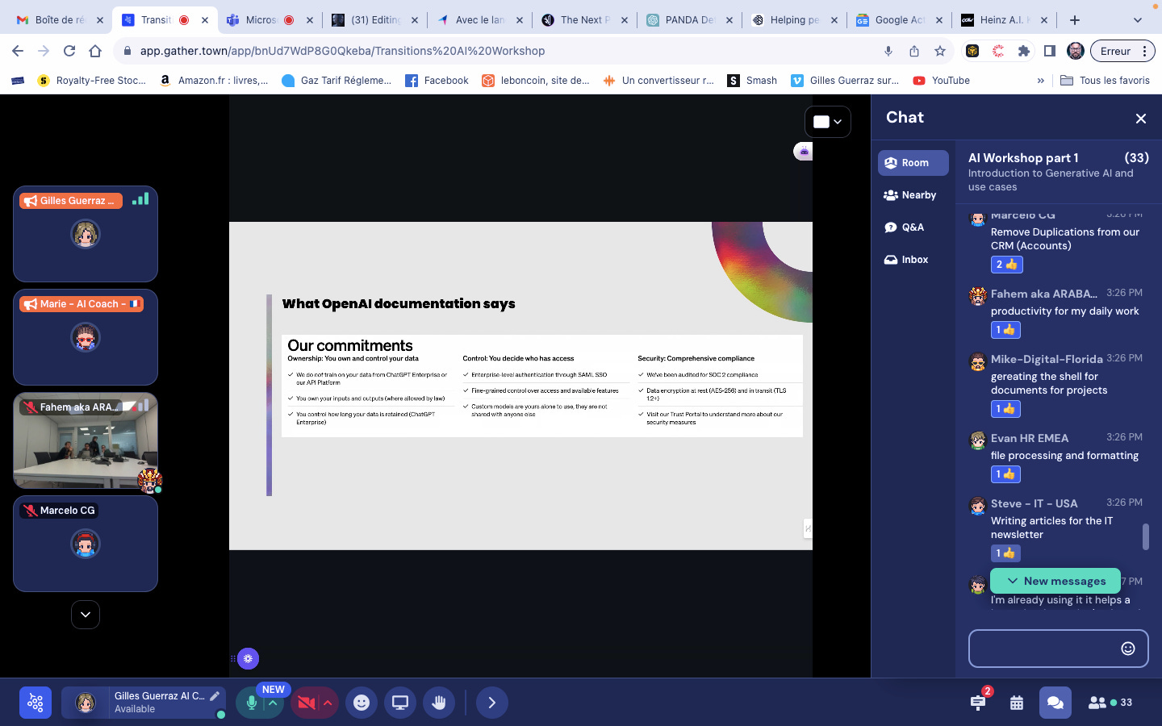Image resolution: width=1162 pixels, height=726 pixels.
Task: Open Chrome profile avatar
Action: pos(1076,51)
